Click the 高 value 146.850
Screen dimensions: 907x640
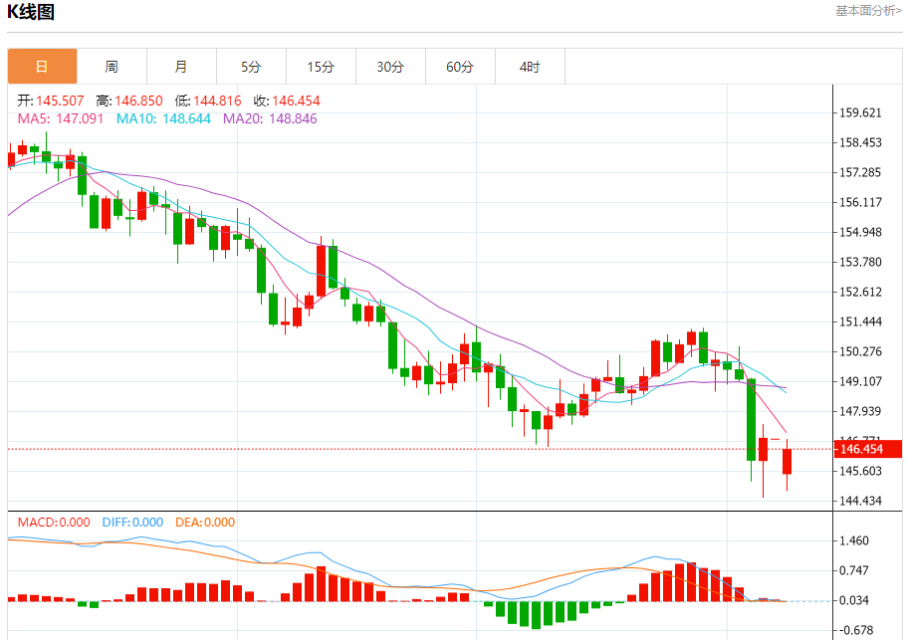(138, 101)
